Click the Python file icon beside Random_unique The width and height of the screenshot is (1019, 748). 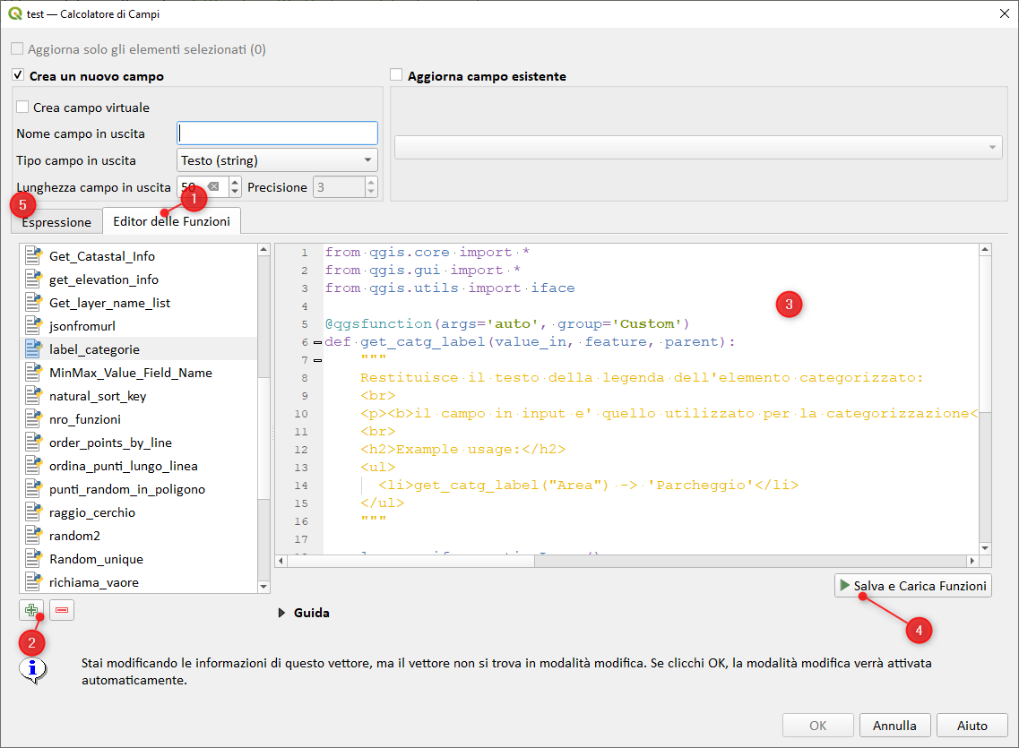tap(34, 559)
